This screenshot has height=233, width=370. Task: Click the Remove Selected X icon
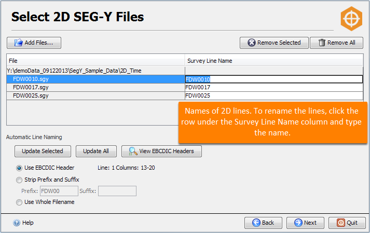click(x=252, y=43)
